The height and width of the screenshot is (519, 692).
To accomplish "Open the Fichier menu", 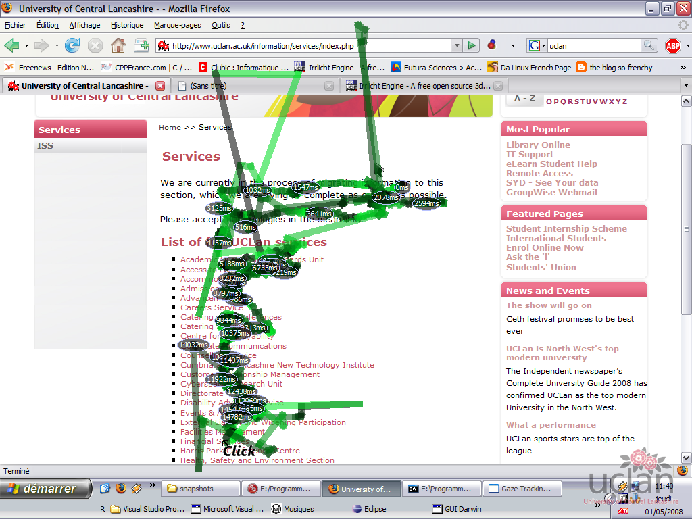I will (15, 25).
